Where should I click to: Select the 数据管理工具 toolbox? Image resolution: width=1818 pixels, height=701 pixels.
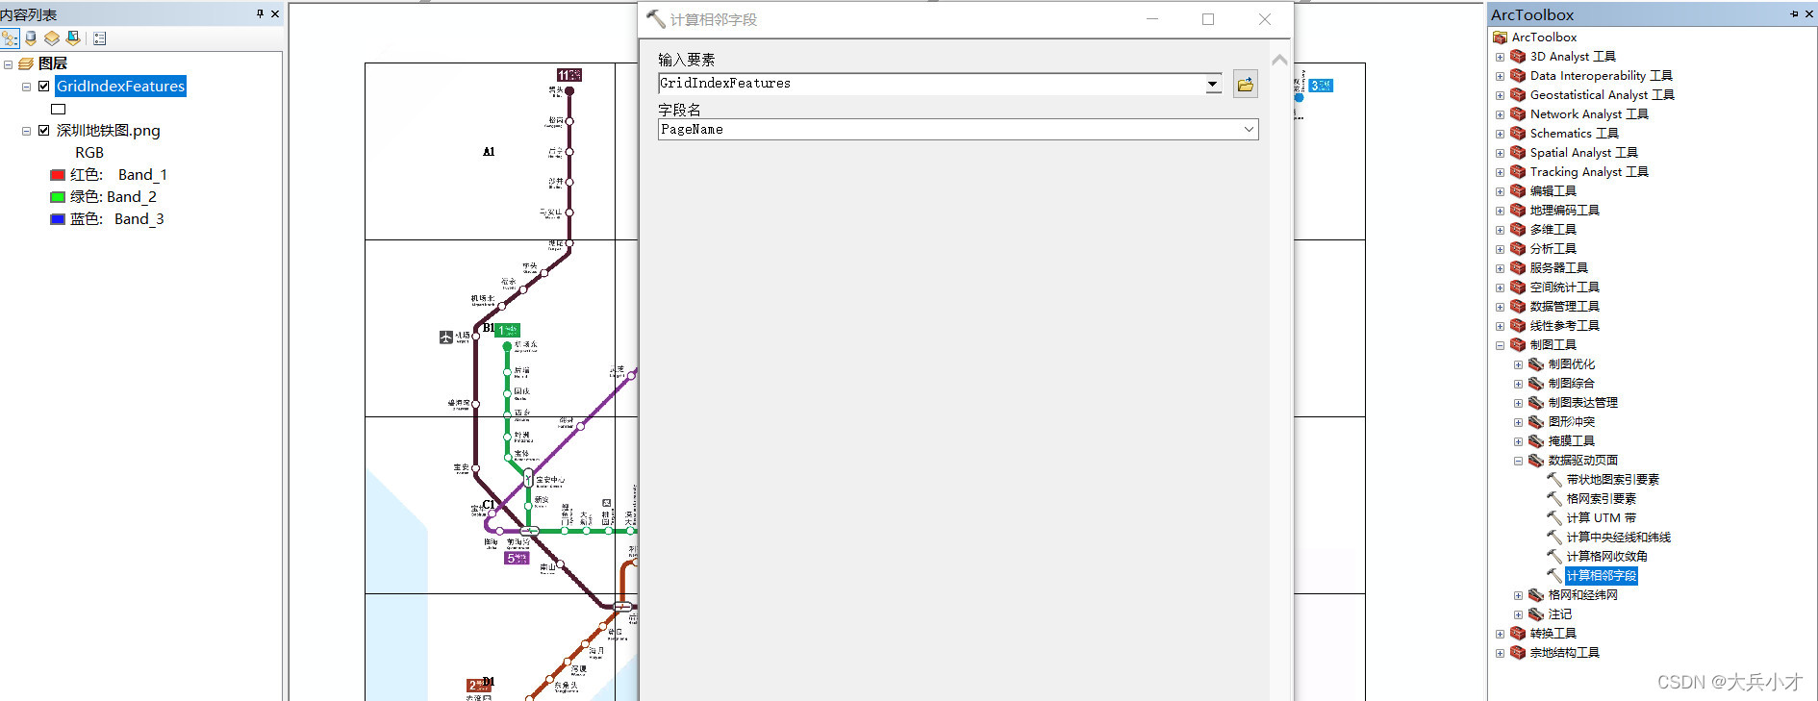[x=1564, y=307]
